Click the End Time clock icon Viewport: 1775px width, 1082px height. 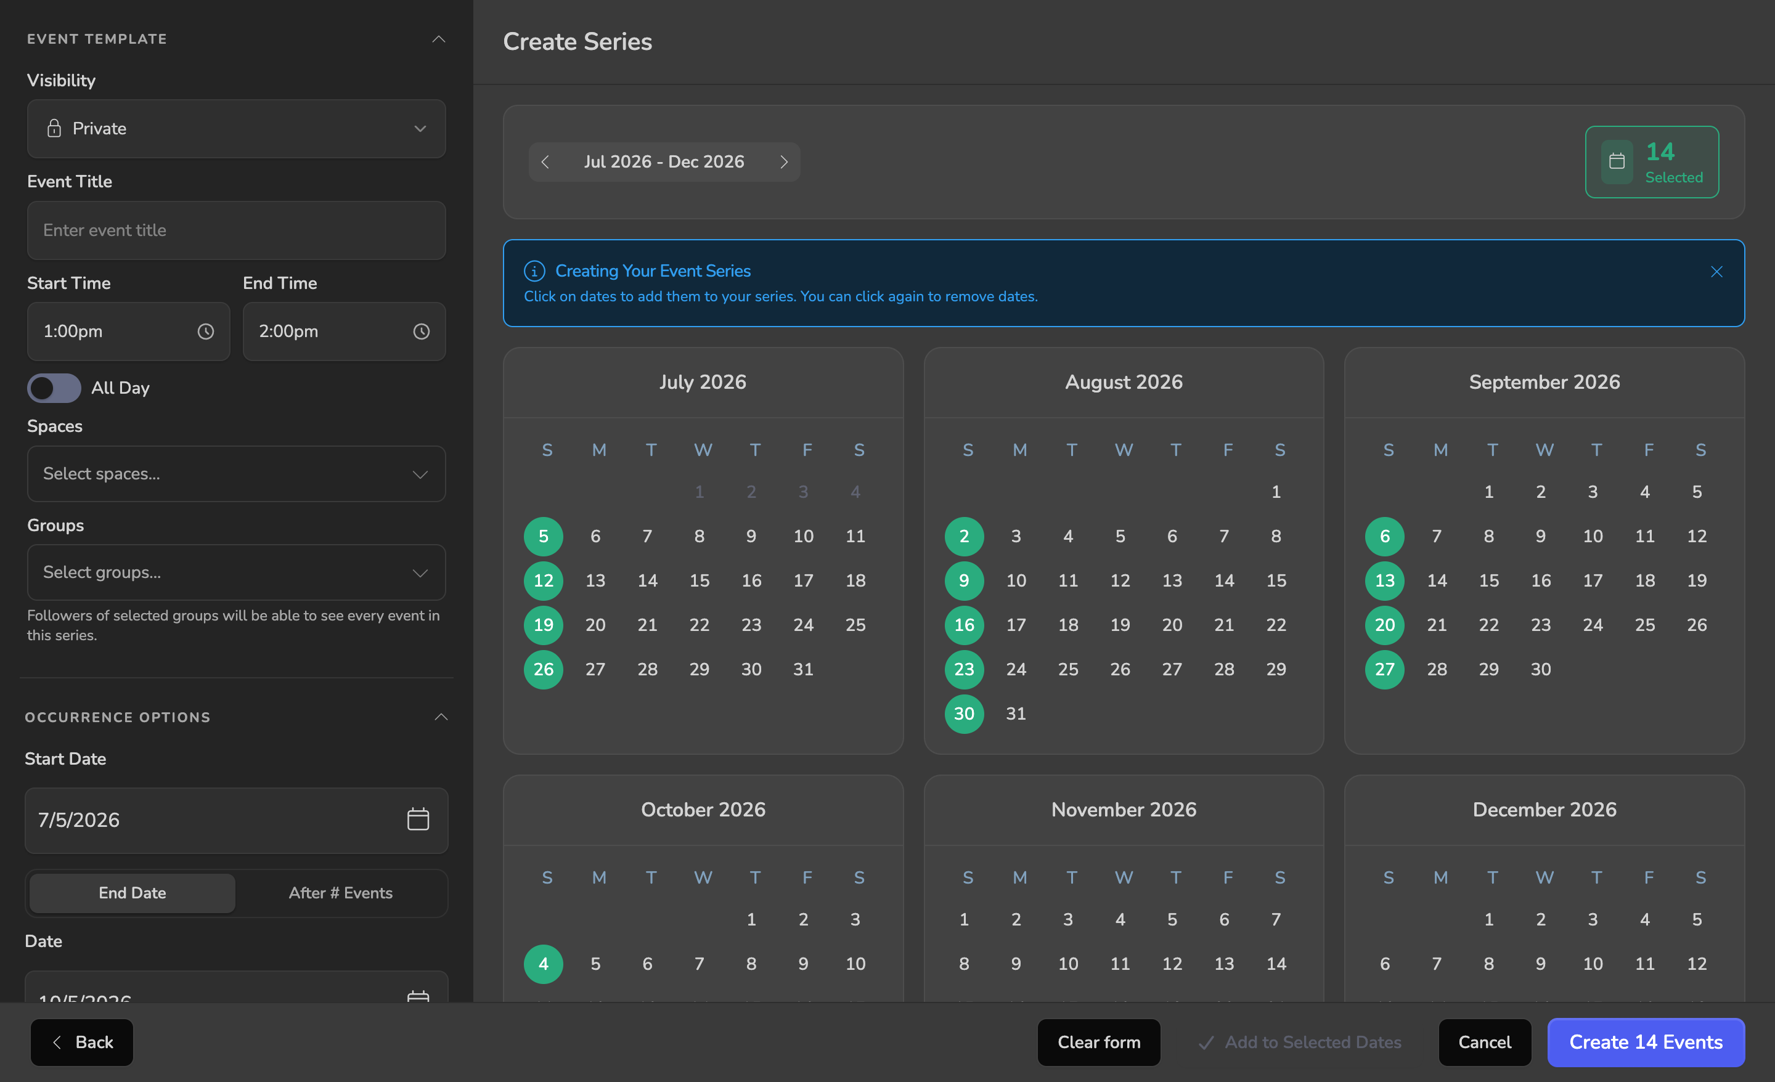click(x=422, y=332)
